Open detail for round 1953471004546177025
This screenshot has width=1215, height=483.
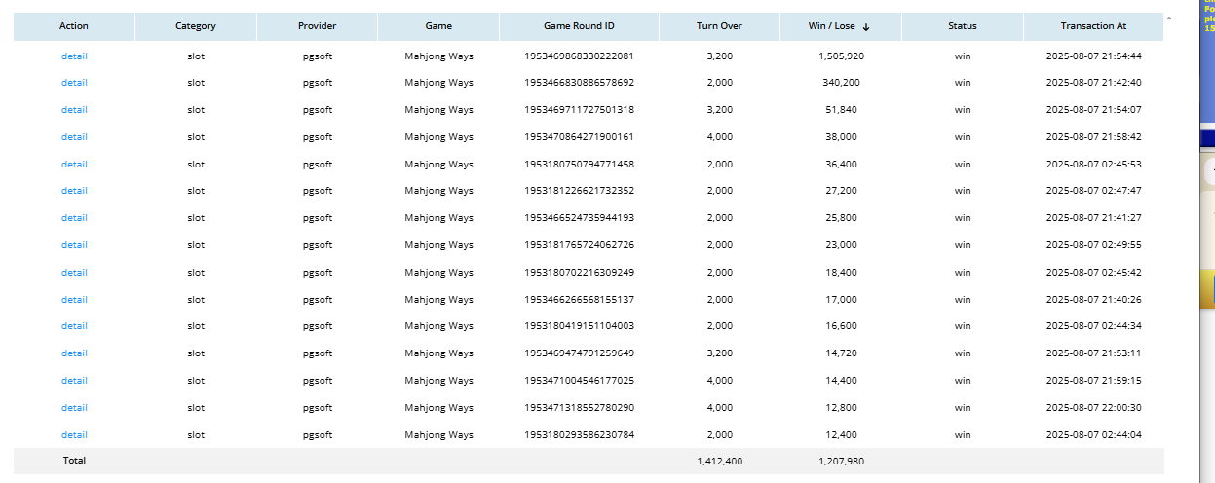(74, 381)
